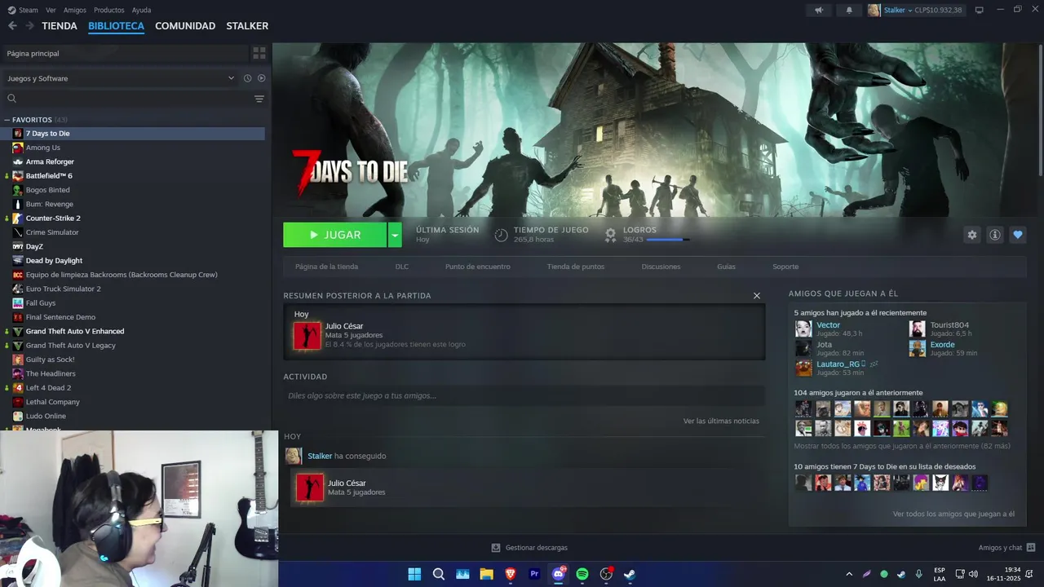Viewport: 1044px width, 587px height.
Task: Go to the COMUNIDAD tab
Action: (x=185, y=26)
